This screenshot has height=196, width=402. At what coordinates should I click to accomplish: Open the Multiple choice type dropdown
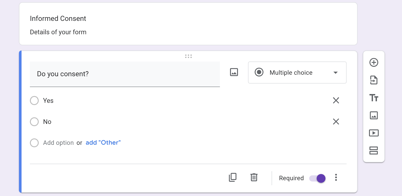click(x=297, y=73)
